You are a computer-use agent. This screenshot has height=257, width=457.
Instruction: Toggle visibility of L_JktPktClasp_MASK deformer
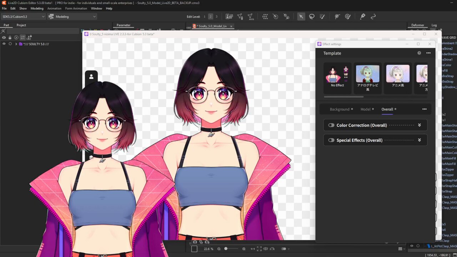tap(412, 246)
